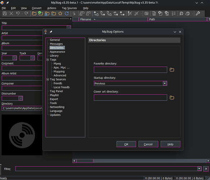Click the Favorite directory star icon
Viewport: 210px width, 180px height.
(60, 14)
